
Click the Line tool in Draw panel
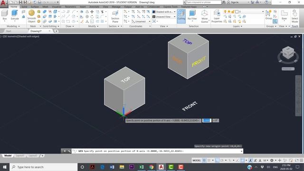(x=68, y=17)
